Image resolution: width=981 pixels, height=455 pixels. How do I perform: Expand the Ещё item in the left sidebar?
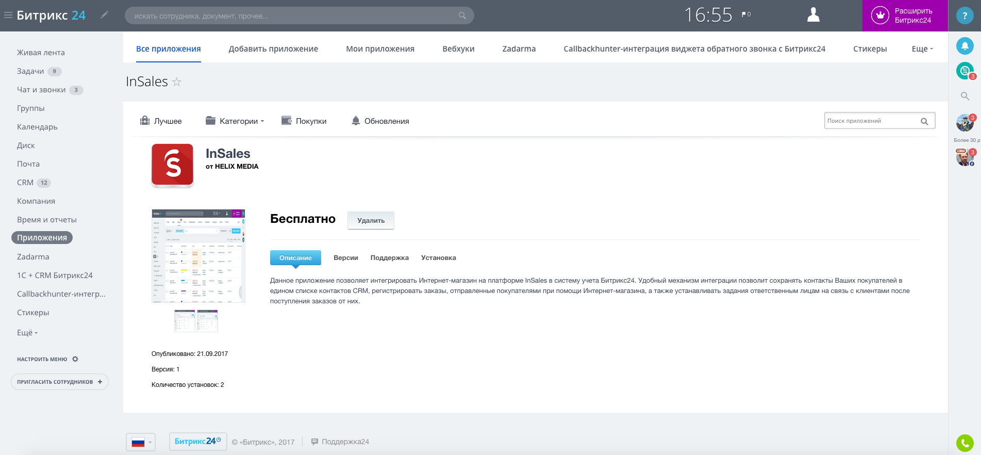pos(27,333)
